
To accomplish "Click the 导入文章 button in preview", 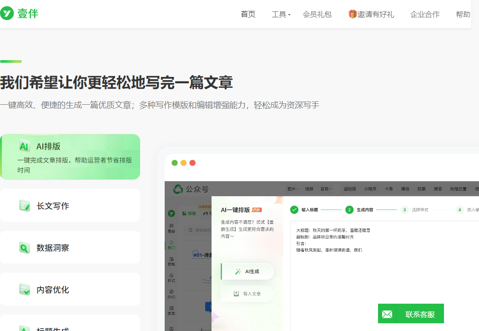I will coord(247,294).
